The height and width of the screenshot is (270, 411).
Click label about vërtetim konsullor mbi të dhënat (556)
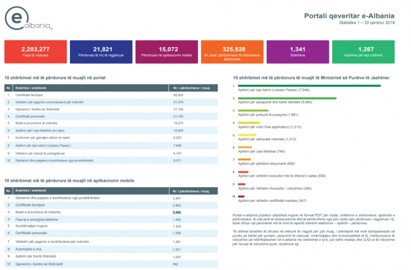tap(282, 176)
